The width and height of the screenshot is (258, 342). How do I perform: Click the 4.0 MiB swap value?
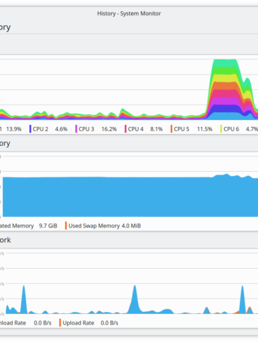(131, 225)
